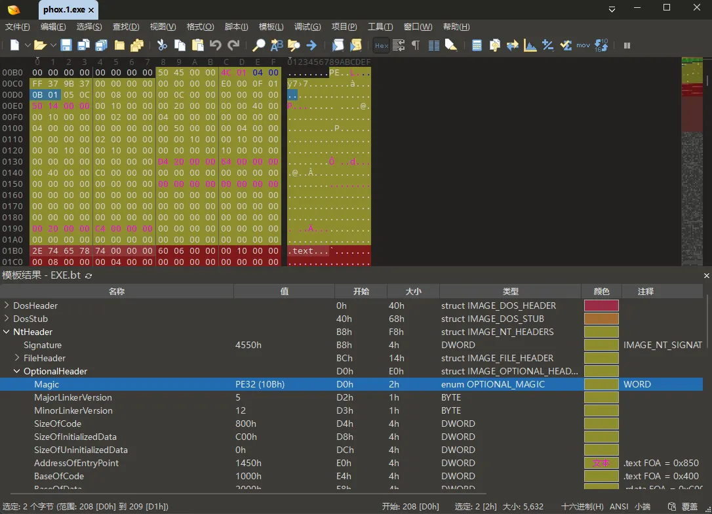
Task: Open the dropdown arrow beside New file icon
Action: click(28, 45)
